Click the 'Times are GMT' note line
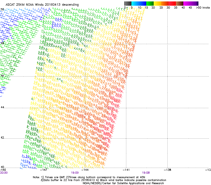The height and width of the screenshot is (185, 211). (x=89, y=177)
